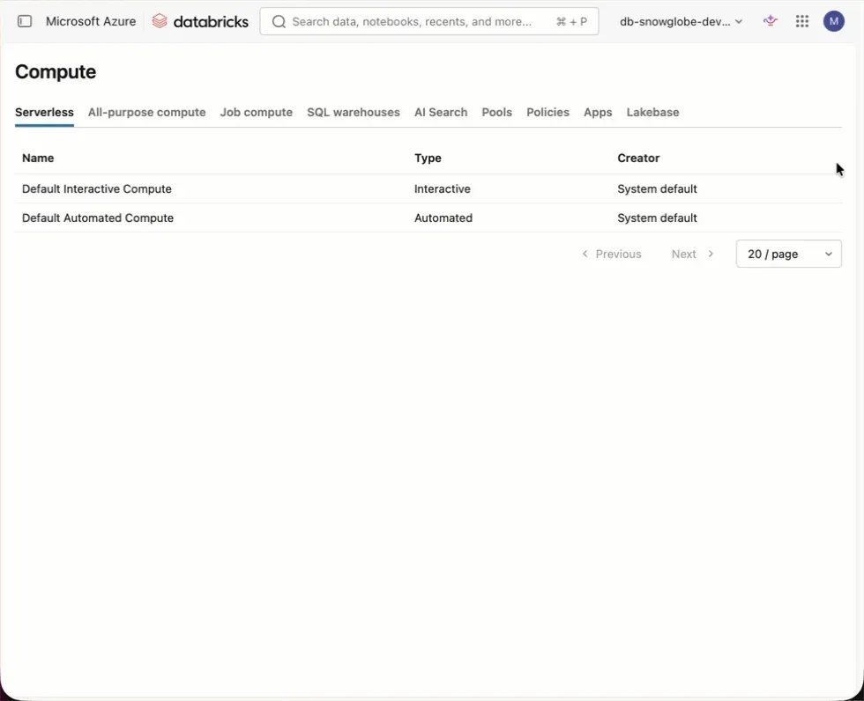This screenshot has width=864, height=701.
Task: Click the Interactive type cell
Action: pos(443,188)
